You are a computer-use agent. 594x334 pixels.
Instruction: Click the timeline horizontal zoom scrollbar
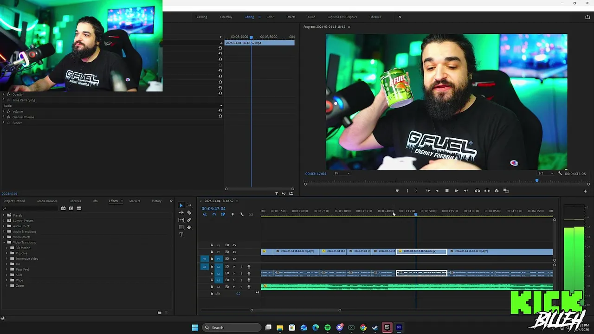pyautogui.click(x=296, y=310)
